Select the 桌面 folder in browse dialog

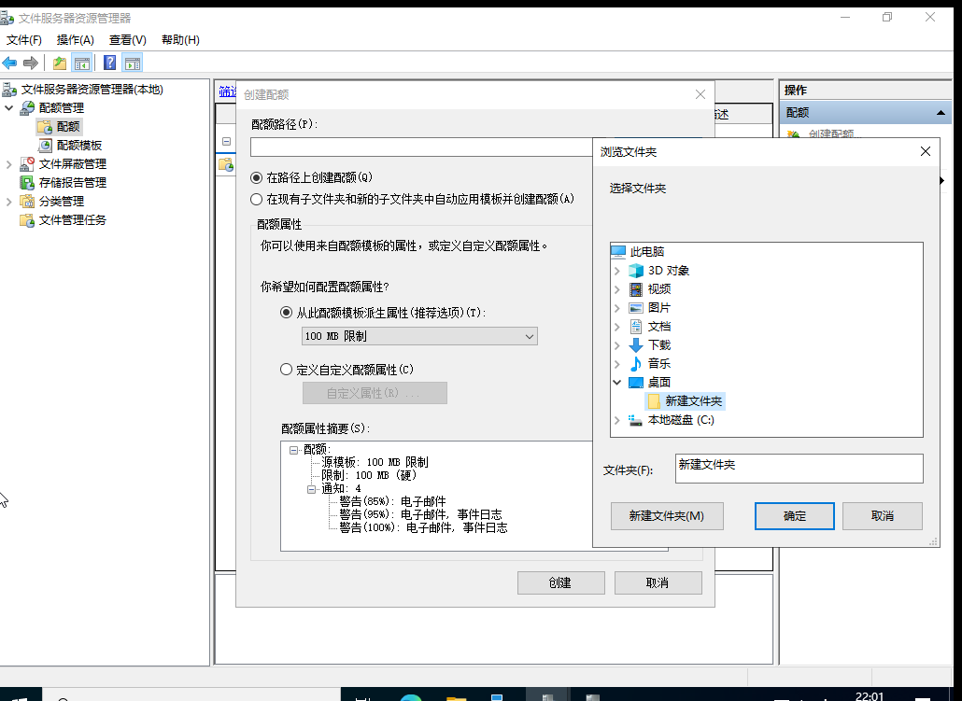(658, 382)
